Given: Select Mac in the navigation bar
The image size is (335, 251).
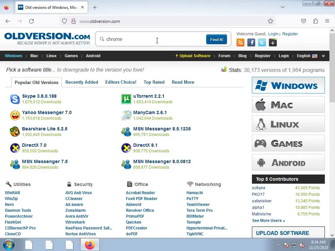Looking at the screenshot, I should coord(34,56).
